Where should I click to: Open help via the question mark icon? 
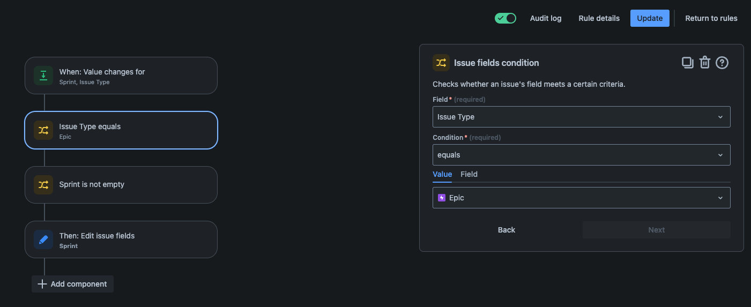pos(722,63)
